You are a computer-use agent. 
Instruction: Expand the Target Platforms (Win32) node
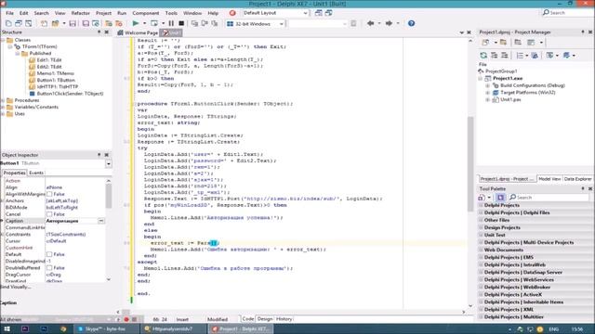point(487,93)
